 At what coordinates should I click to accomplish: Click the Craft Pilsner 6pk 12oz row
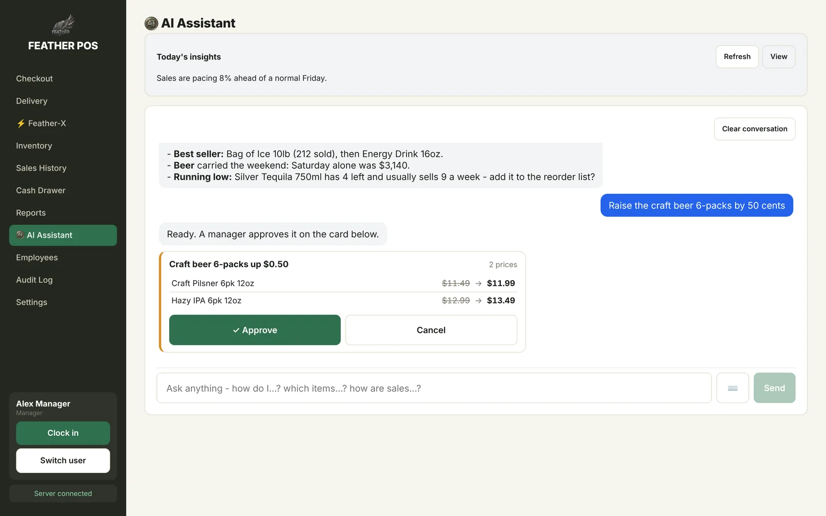tap(343, 283)
